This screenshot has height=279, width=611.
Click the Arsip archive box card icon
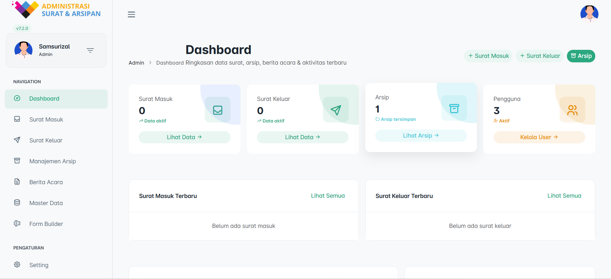pos(454,108)
